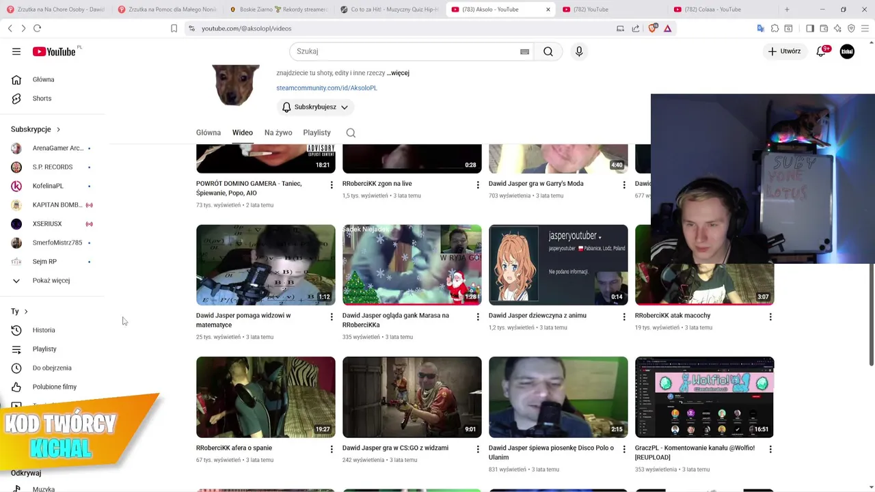Screen dimensions: 875x492
Task: Click the Utwórz create button
Action: 784,51
